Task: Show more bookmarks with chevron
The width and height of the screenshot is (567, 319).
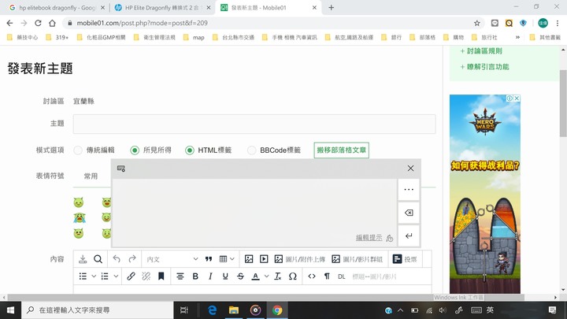Action: [517, 37]
